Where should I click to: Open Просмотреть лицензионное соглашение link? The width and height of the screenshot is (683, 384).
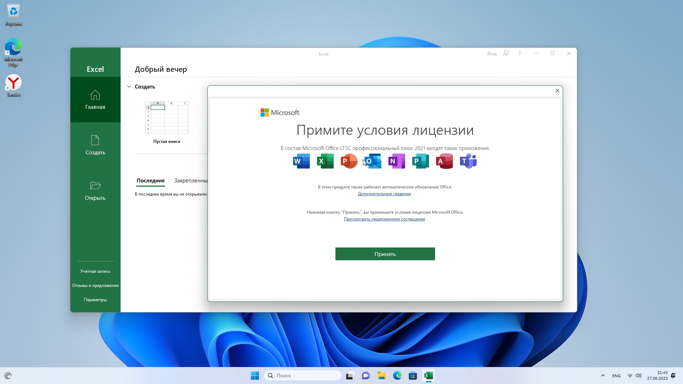click(384, 219)
